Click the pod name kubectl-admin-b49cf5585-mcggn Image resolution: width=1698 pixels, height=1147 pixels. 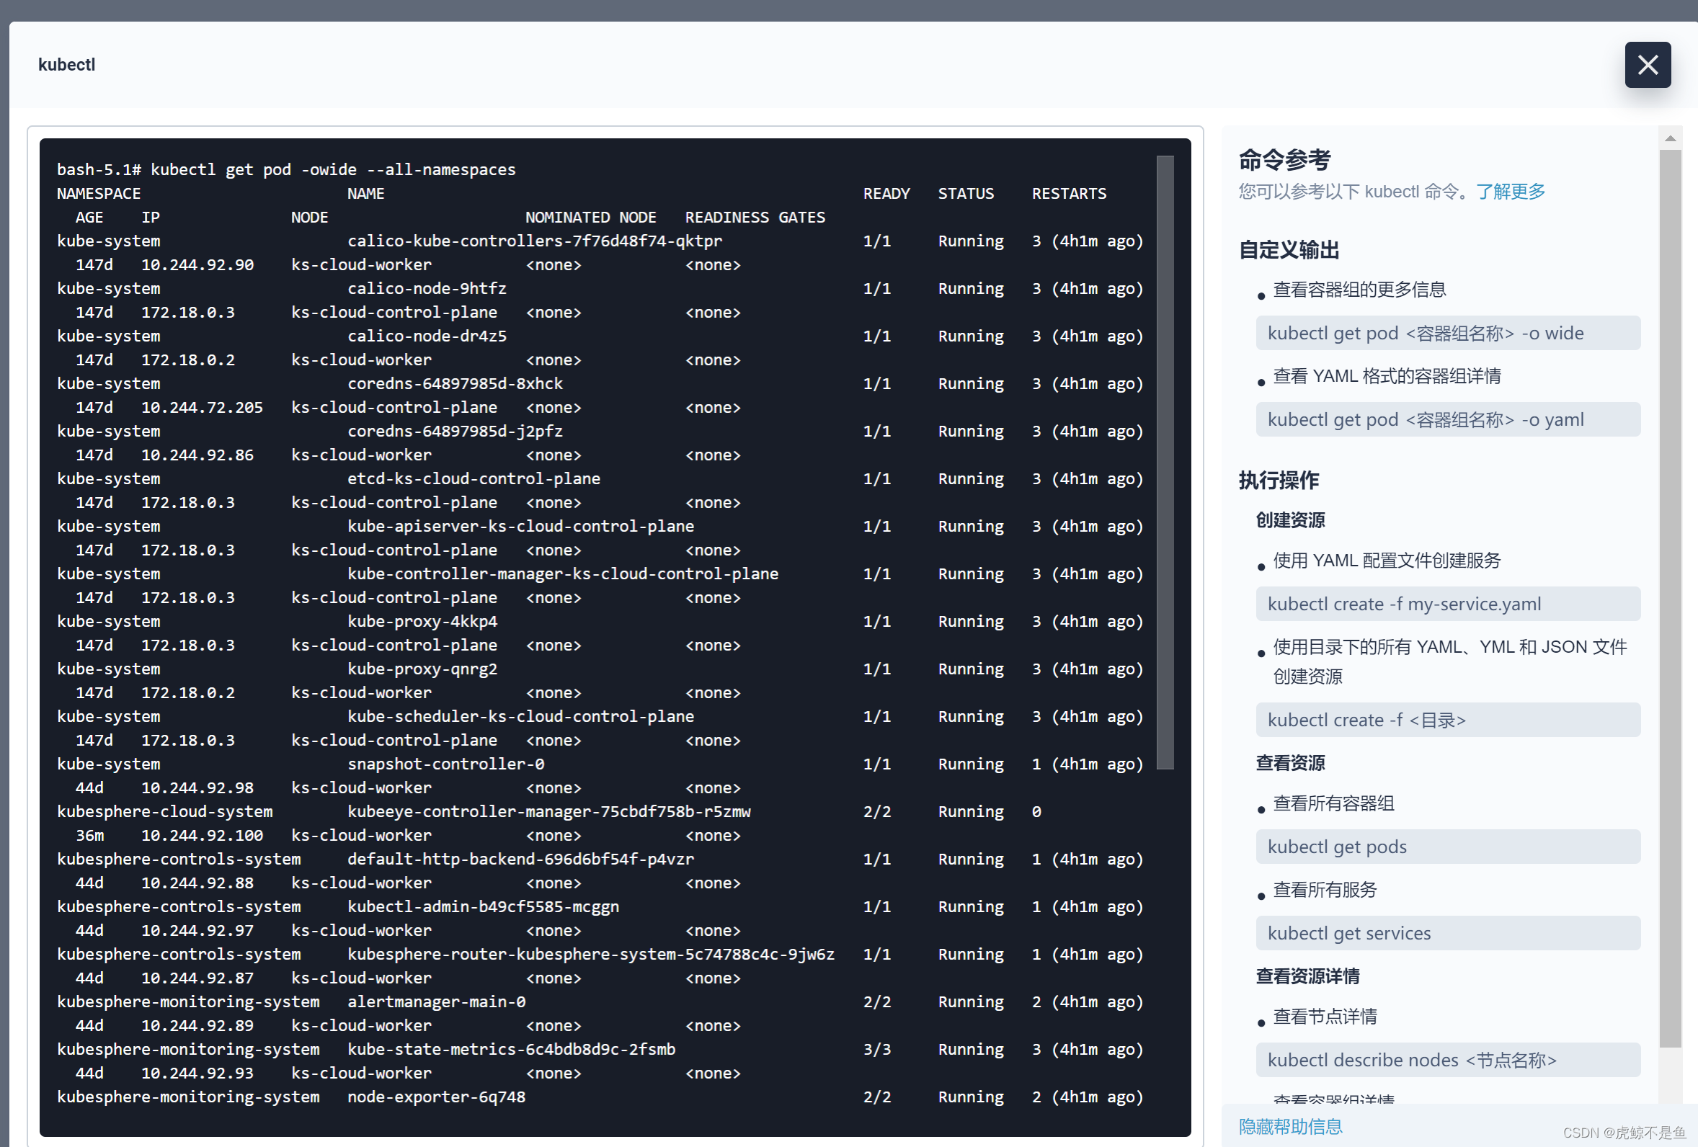click(483, 906)
